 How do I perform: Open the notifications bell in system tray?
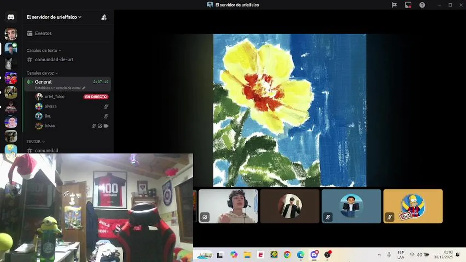458,255
